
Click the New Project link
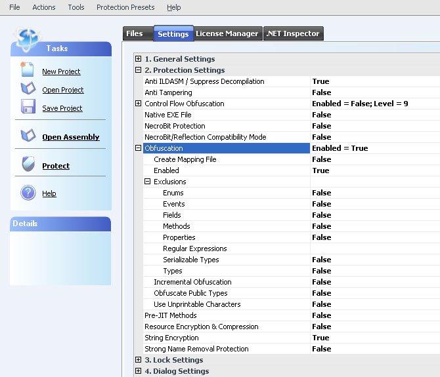(61, 71)
